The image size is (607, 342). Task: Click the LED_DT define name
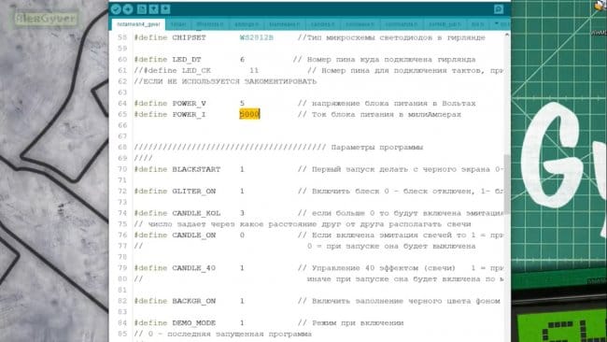(x=187, y=59)
